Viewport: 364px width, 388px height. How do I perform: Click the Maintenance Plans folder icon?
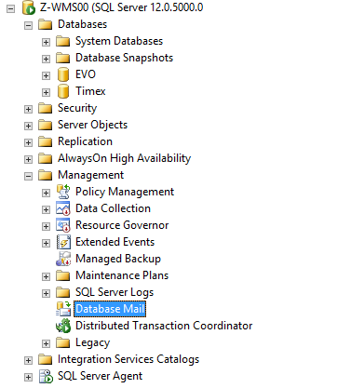point(63,275)
